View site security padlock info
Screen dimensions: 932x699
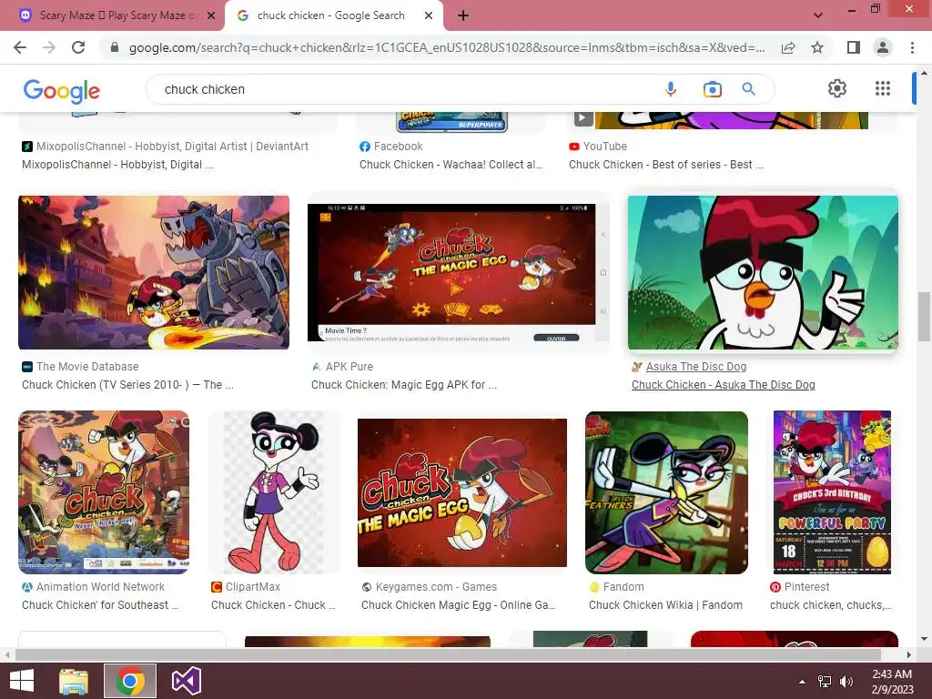click(x=115, y=47)
